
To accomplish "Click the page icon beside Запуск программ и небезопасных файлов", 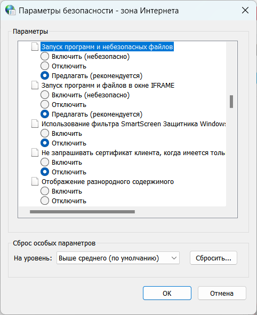I will click(35, 47).
